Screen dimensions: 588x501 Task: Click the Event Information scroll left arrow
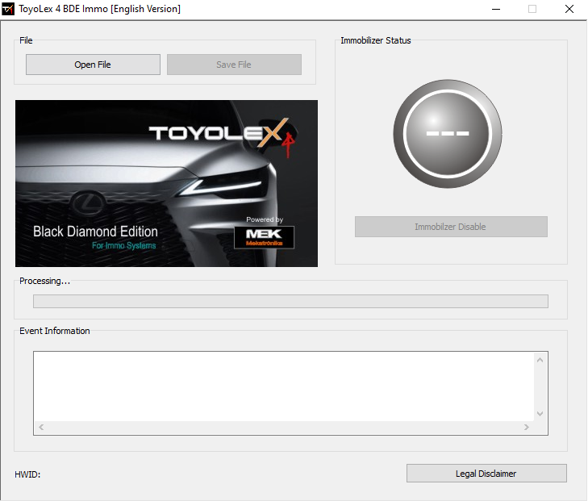coord(41,427)
